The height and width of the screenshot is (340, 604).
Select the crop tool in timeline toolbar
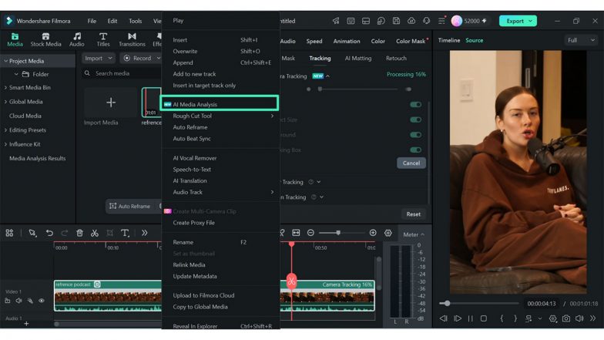[109, 233]
